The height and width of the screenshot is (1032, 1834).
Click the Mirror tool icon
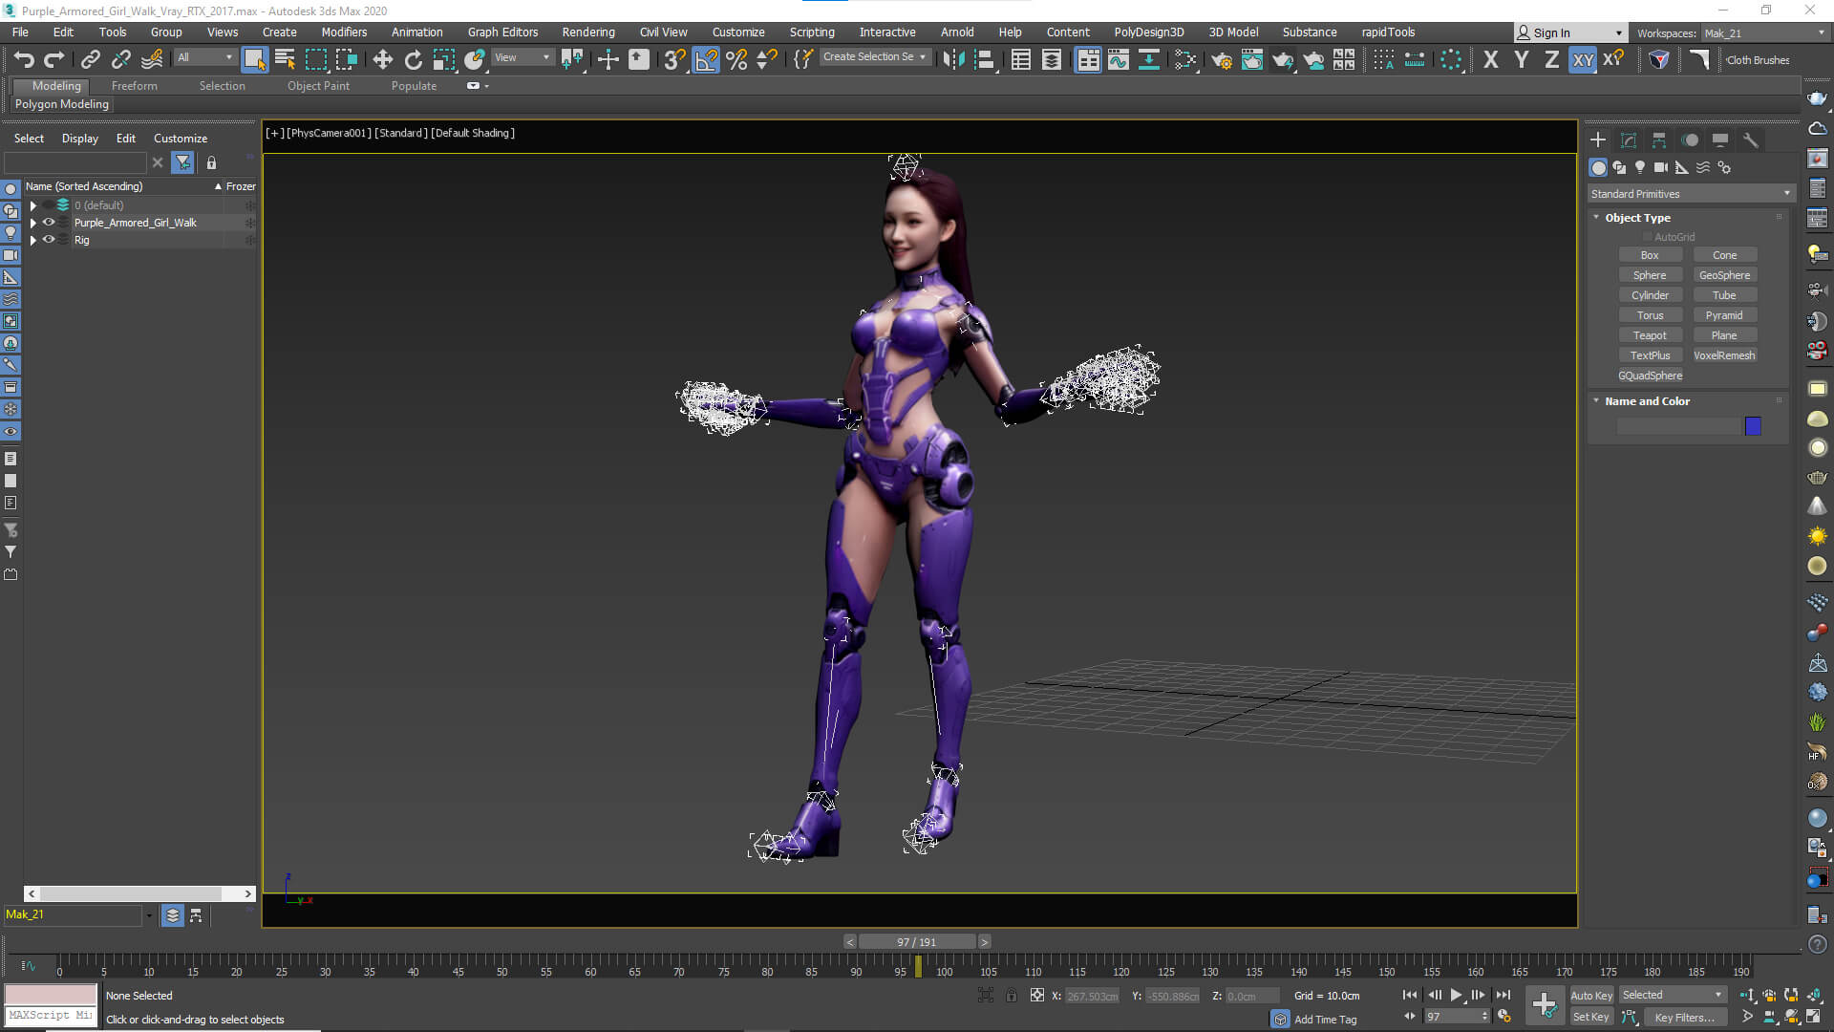pos(952,59)
